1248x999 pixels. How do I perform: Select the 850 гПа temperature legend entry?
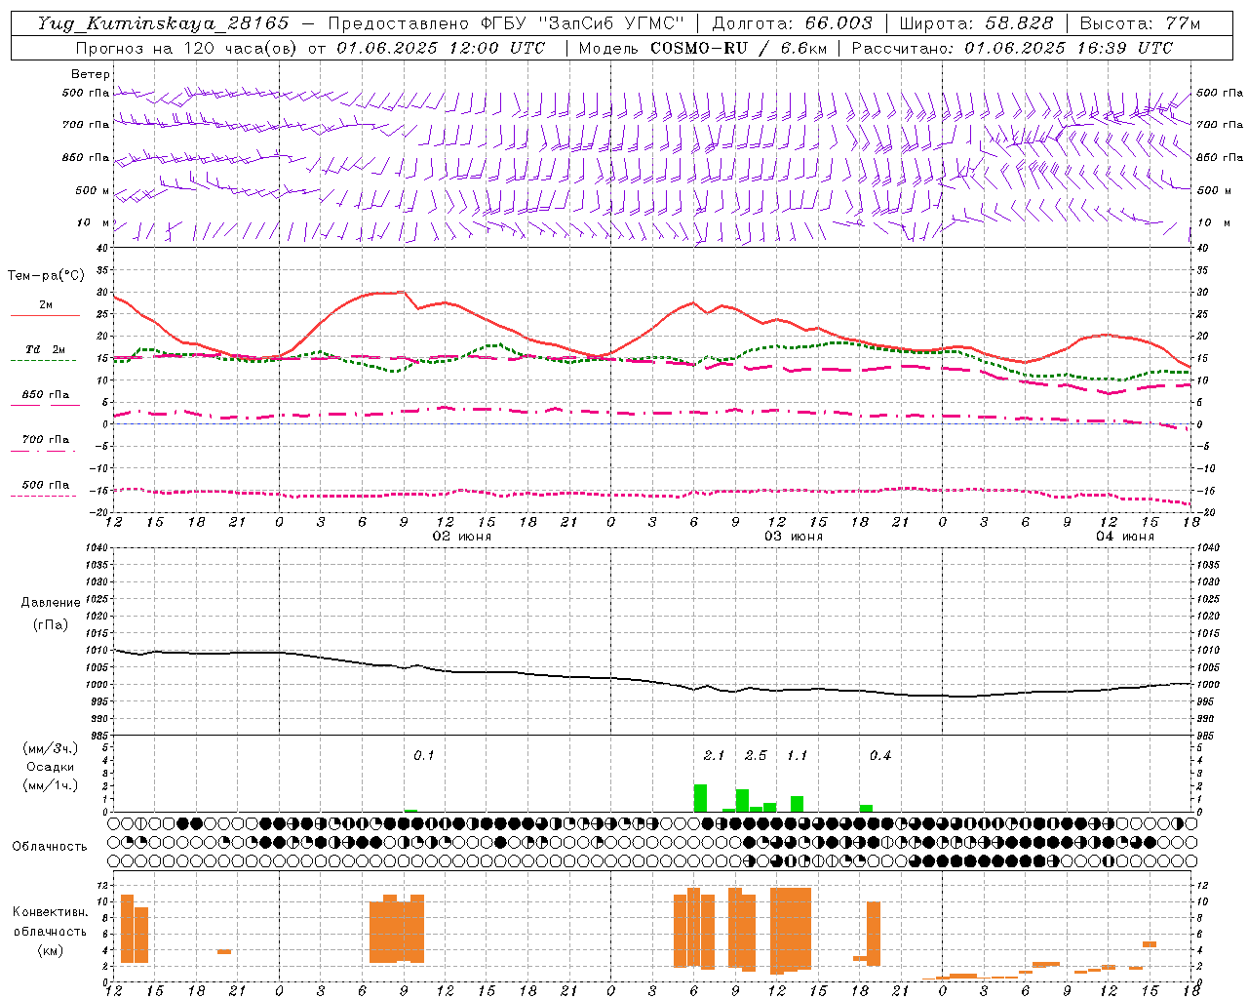point(45,395)
